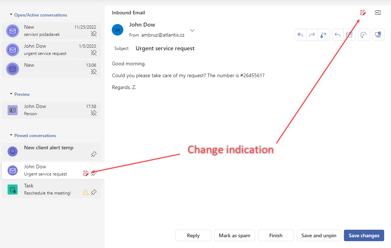The height and width of the screenshot is (248, 391).
Task: Click the envelope icon of the 1/5/2023 conversation
Action: pos(13,50)
